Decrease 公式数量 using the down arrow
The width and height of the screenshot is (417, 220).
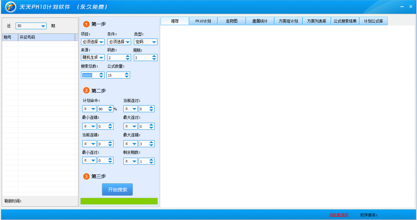coord(127,77)
